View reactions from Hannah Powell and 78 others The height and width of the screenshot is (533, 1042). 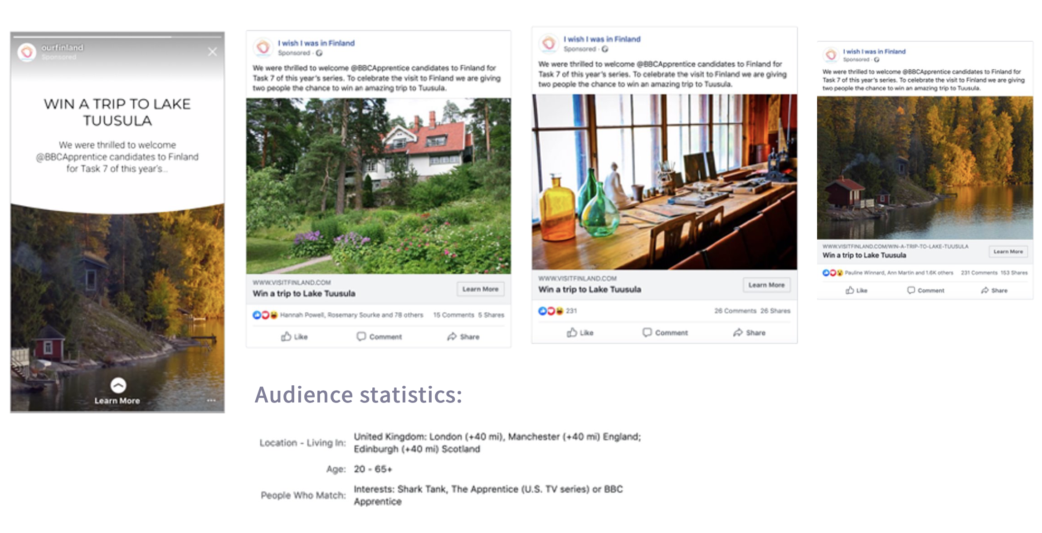click(x=351, y=315)
